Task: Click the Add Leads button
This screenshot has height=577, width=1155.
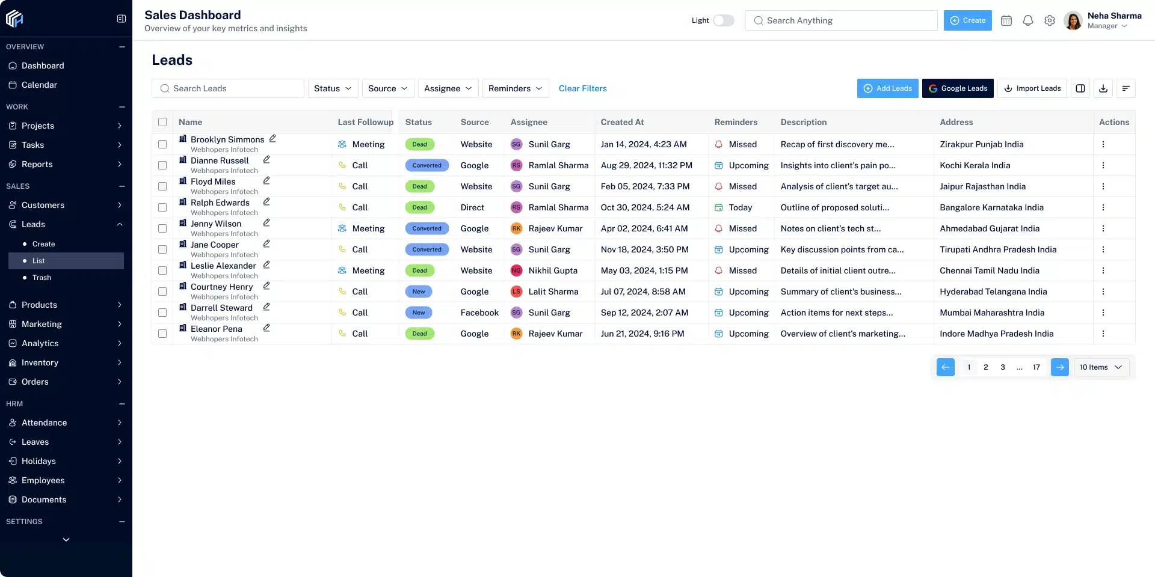Action: tap(887, 88)
